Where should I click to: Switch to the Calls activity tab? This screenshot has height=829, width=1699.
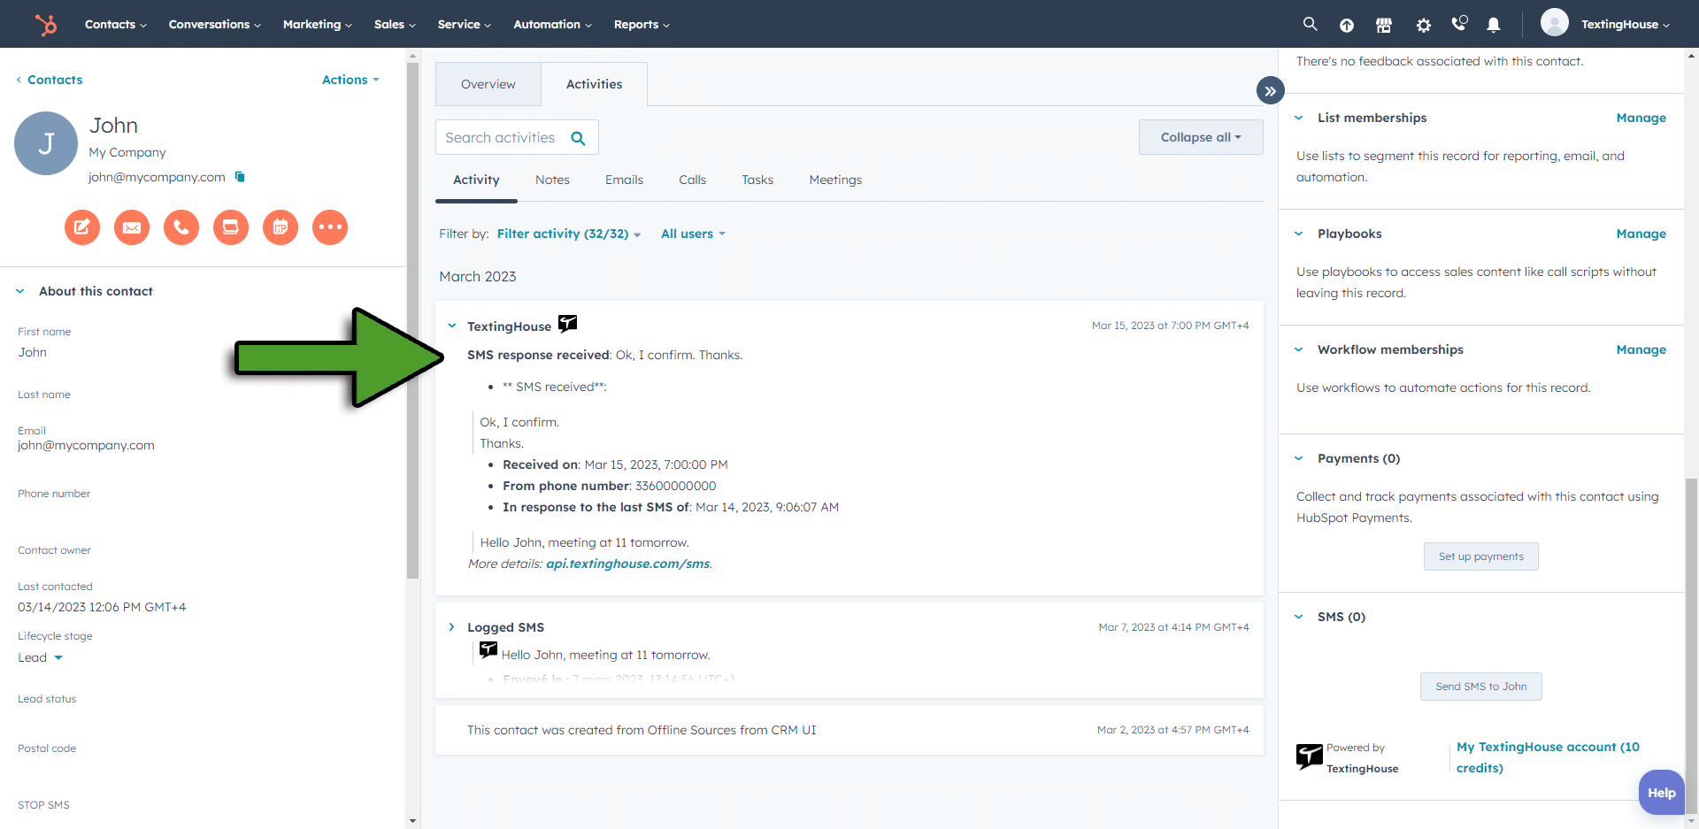click(x=692, y=180)
